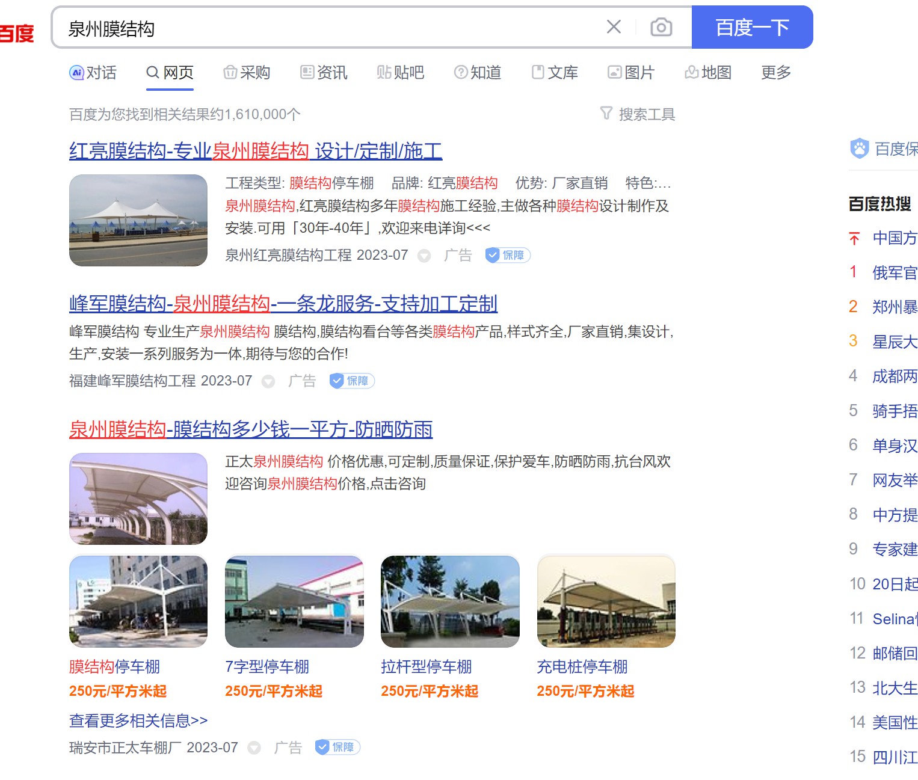Screen dimensions: 918x780
Task: Open the 图片 images tab
Action: pyautogui.click(x=631, y=73)
